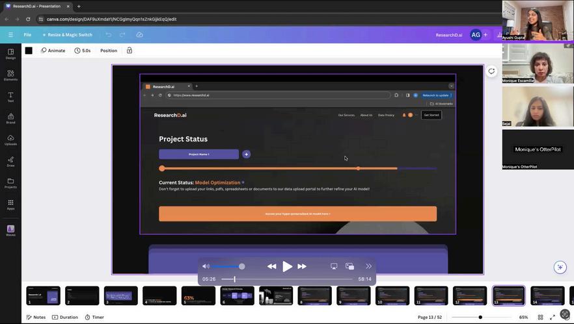Click About Us in the slide's navbar
The width and height of the screenshot is (574, 324).
366,115
